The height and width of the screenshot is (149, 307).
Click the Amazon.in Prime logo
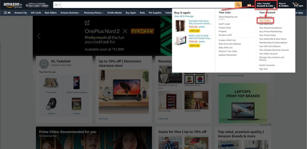(13, 5)
